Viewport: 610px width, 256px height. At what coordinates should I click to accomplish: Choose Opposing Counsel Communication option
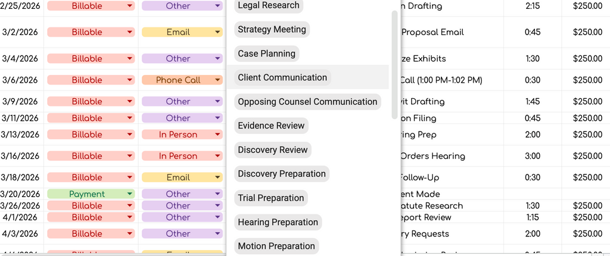307,102
